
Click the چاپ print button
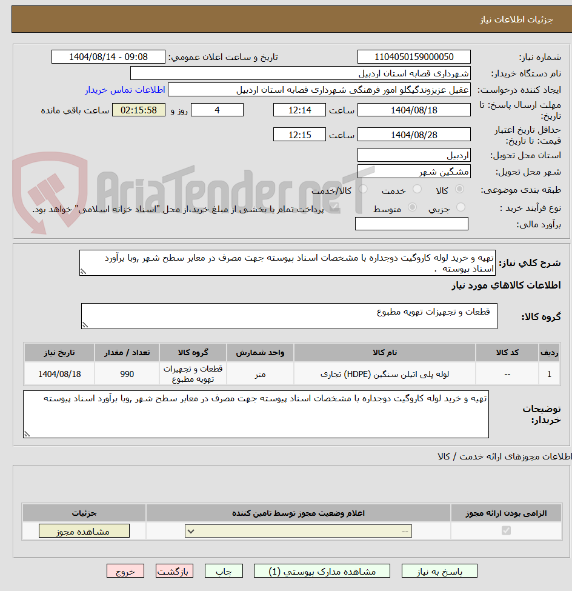pyautogui.click(x=224, y=571)
